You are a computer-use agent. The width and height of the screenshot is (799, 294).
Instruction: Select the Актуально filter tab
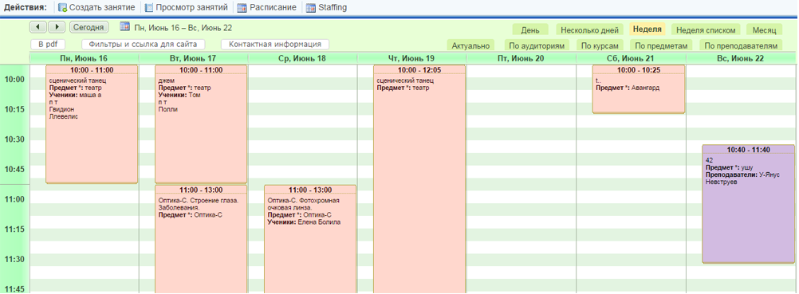click(470, 45)
